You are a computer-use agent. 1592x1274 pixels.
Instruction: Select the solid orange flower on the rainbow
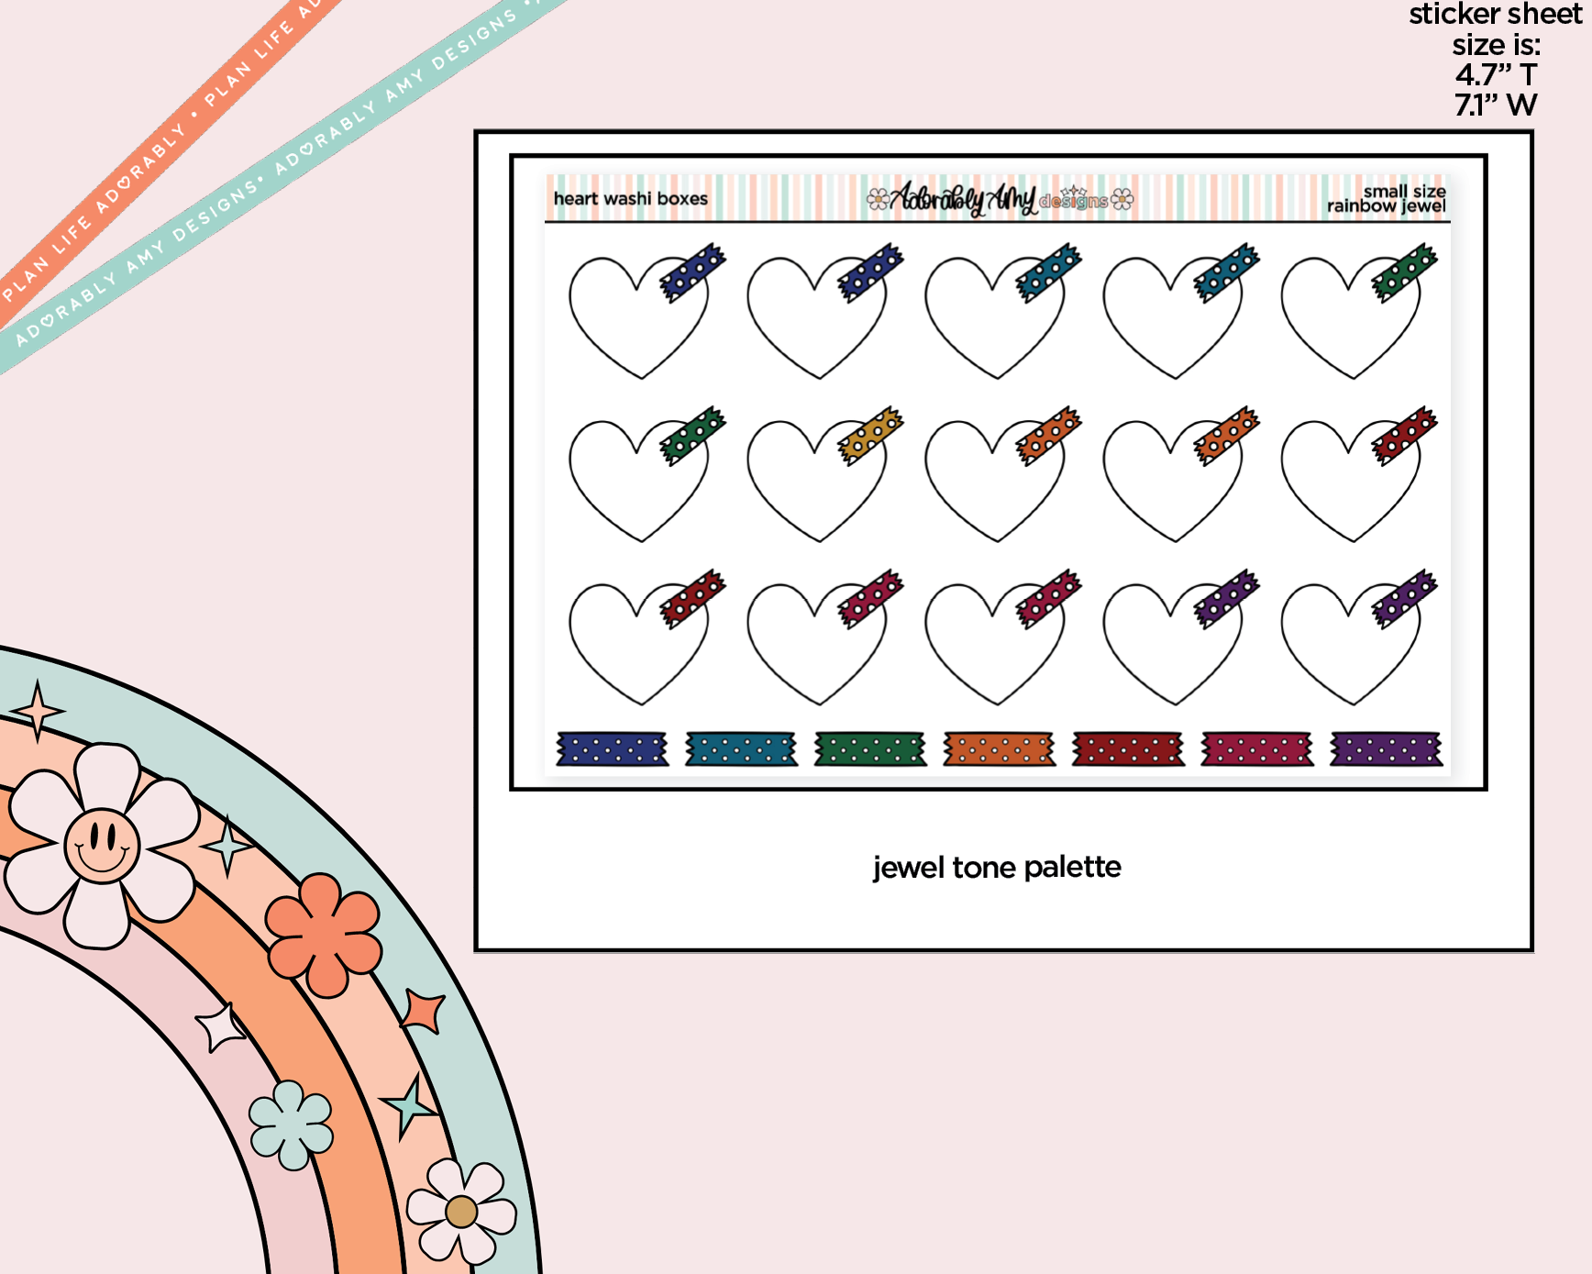[323, 934]
